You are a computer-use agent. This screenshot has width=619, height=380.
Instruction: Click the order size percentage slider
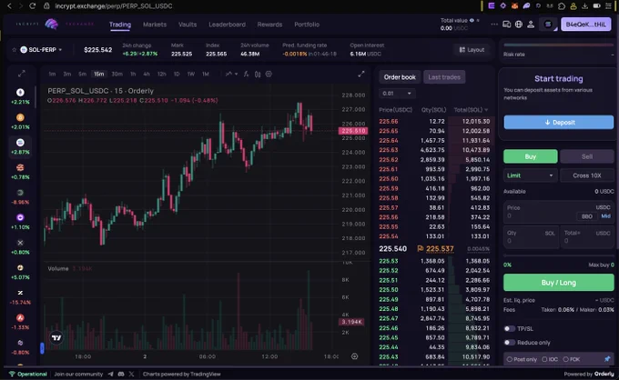pyautogui.click(x=559, y=256)
